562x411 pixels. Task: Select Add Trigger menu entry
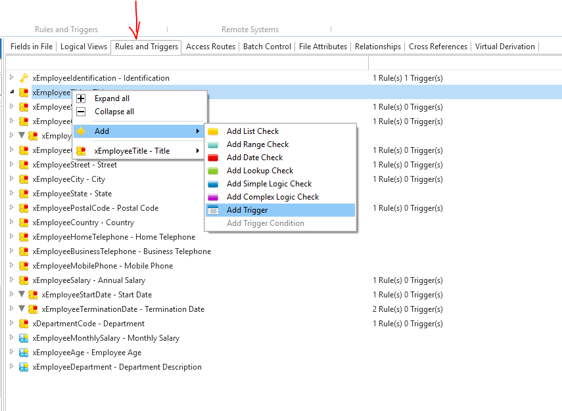(280, 210)
